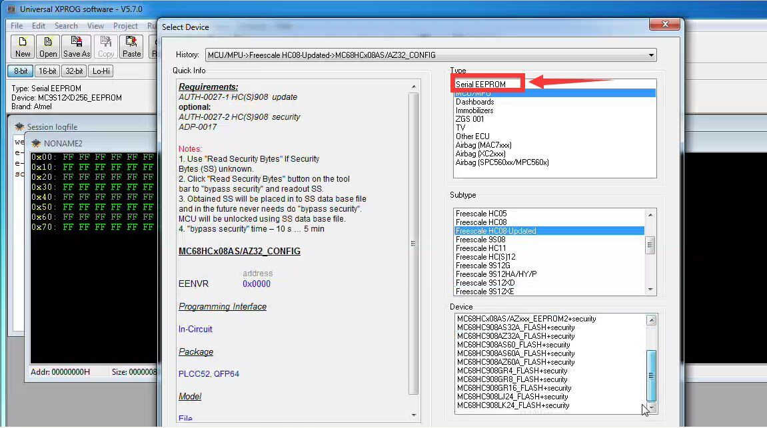Open the Search menu
Viewport: 767px width, 428px height.
pyautogui.click(x=66, y=26)
